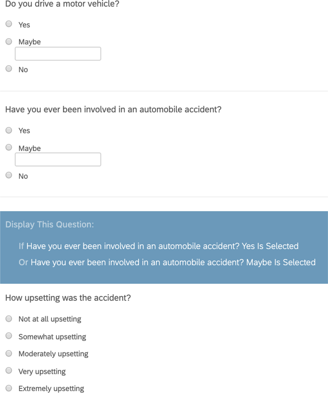
Task: Choose Maybe for automobile accident question
Action: tap(9, 147)
